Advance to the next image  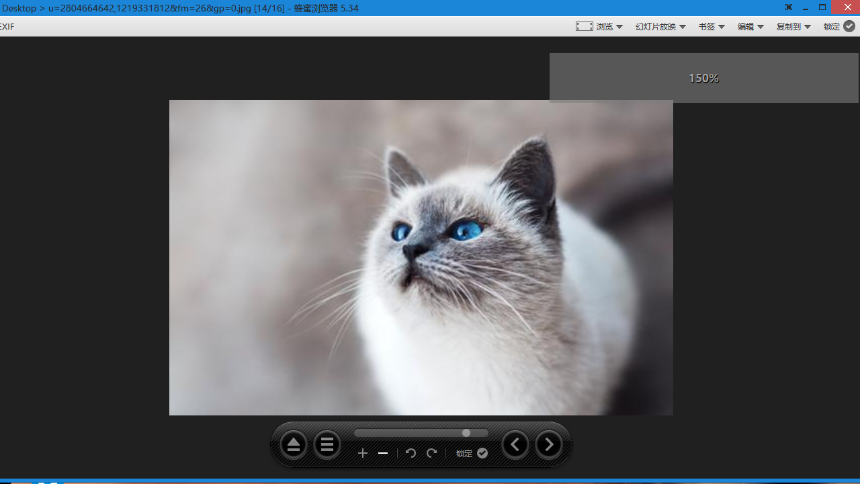(x=549, y=445)
